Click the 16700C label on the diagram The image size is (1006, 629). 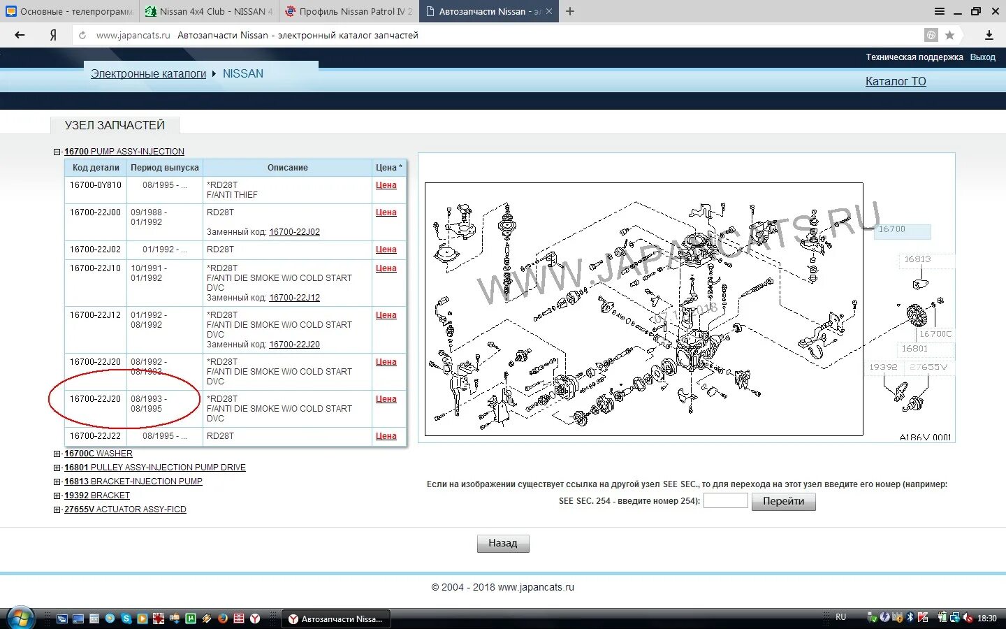[935, 334]
